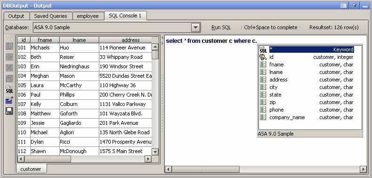Toggle the pin icon in title bar
The height and width of the screenshot is (178, 372).
coord(355,6)
